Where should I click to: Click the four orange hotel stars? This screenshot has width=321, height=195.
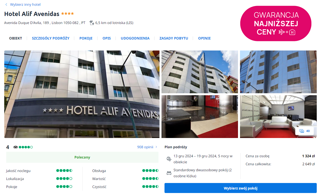[67, 13]
